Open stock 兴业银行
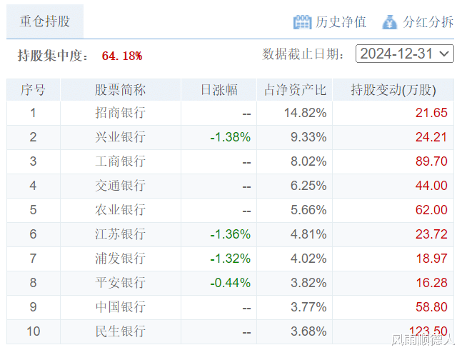 [x=121, y=137]
